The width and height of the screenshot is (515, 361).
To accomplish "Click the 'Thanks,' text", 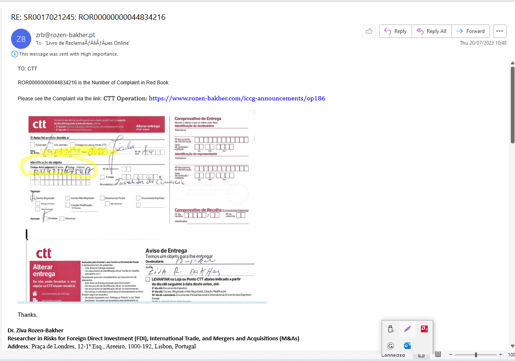I will coord(27,315).
